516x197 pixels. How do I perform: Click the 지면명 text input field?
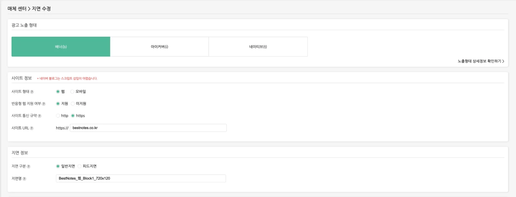point(141,178)
